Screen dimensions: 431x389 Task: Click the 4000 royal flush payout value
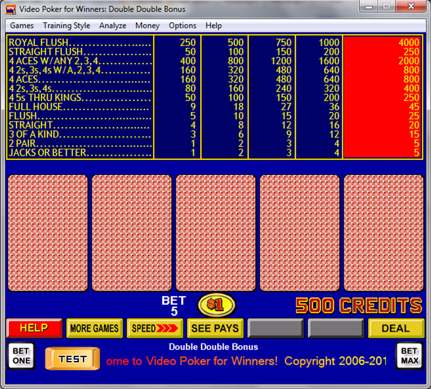pos(409,43)
